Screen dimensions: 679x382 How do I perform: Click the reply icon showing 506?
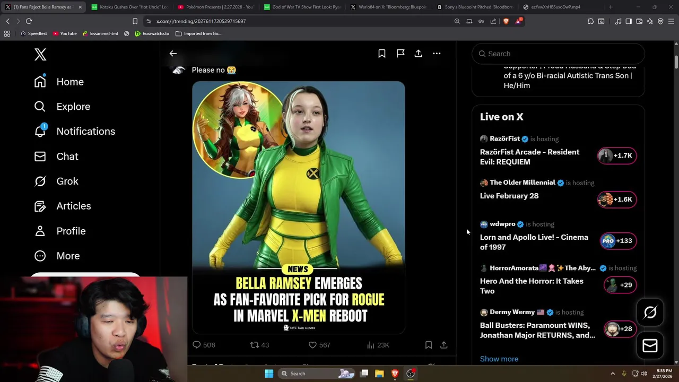204,345
